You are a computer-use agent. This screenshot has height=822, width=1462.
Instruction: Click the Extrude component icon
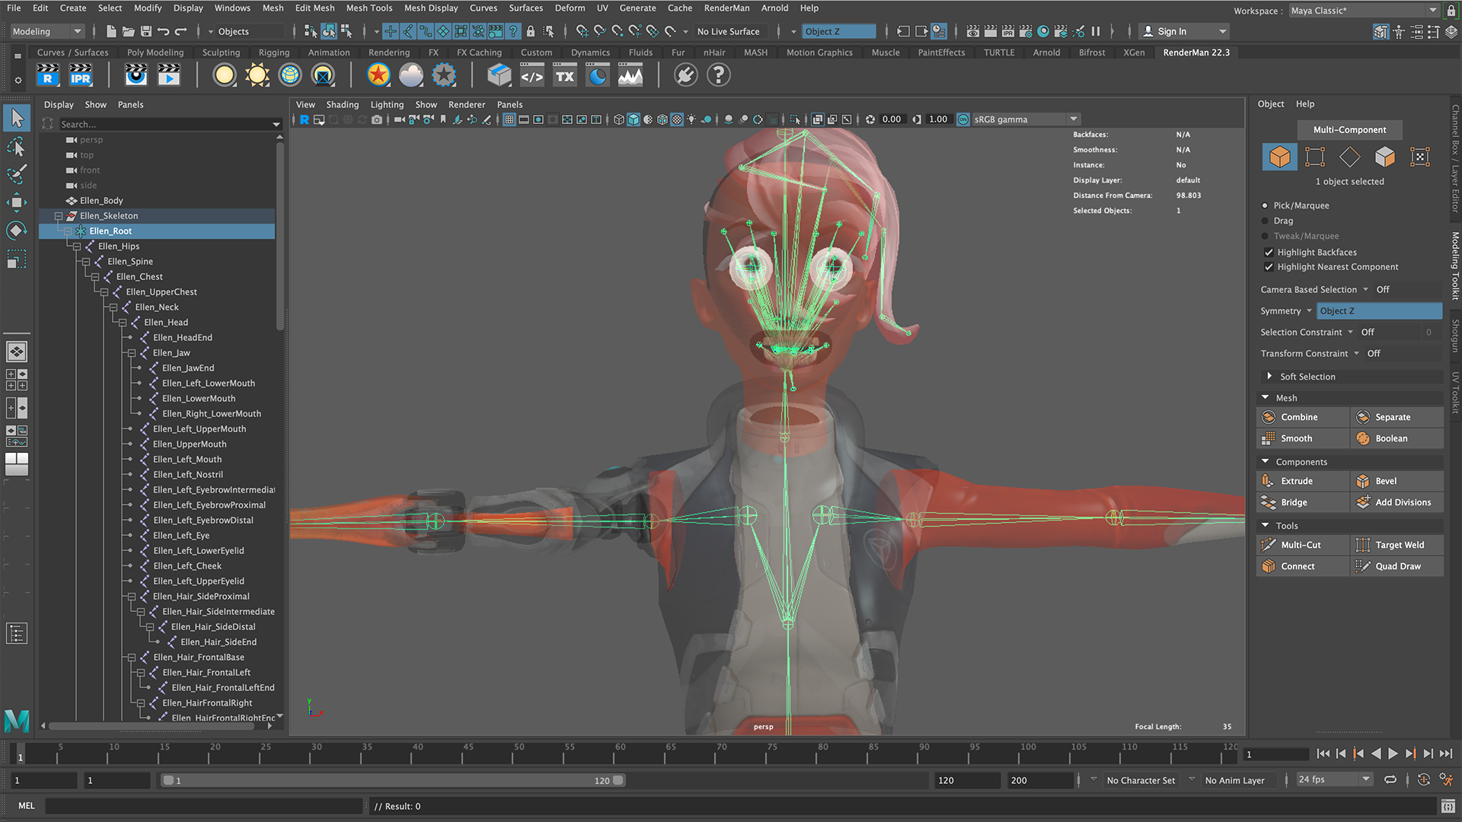pos(1268,481)
